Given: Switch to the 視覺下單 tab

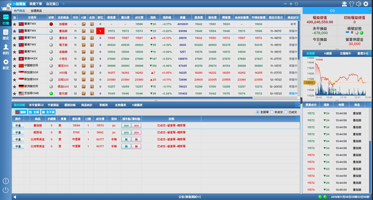Looking at the screenshot, I should coord(35,4).
